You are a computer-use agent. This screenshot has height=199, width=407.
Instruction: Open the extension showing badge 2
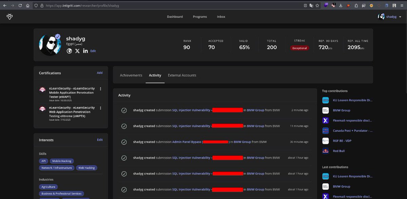[333, 5]
